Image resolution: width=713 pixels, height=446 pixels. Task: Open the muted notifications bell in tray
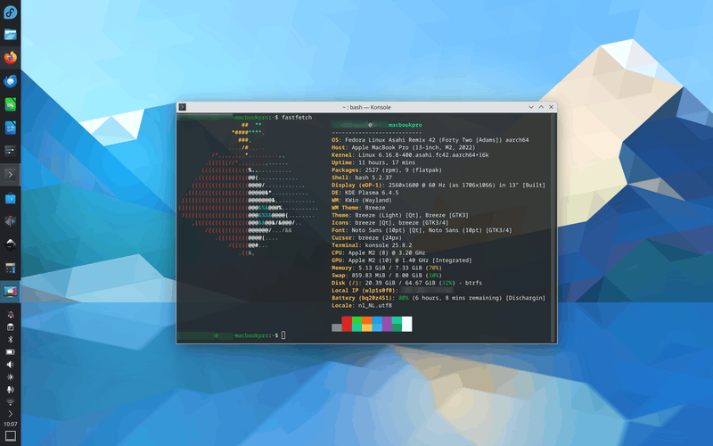[x=10, y=315]
